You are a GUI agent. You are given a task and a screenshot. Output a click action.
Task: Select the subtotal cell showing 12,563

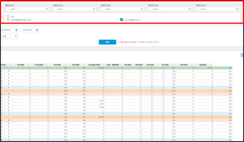pos(95,117)
